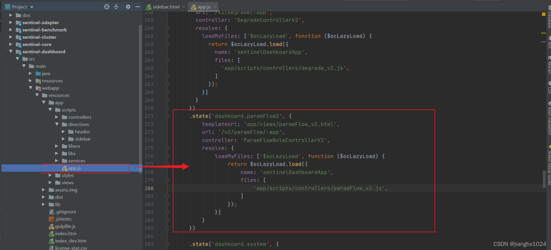This screenshot has height=250, width=551.
Task: Click the locate/select opened file target icon
Action: pyautogui.click(x=107, y=7)
